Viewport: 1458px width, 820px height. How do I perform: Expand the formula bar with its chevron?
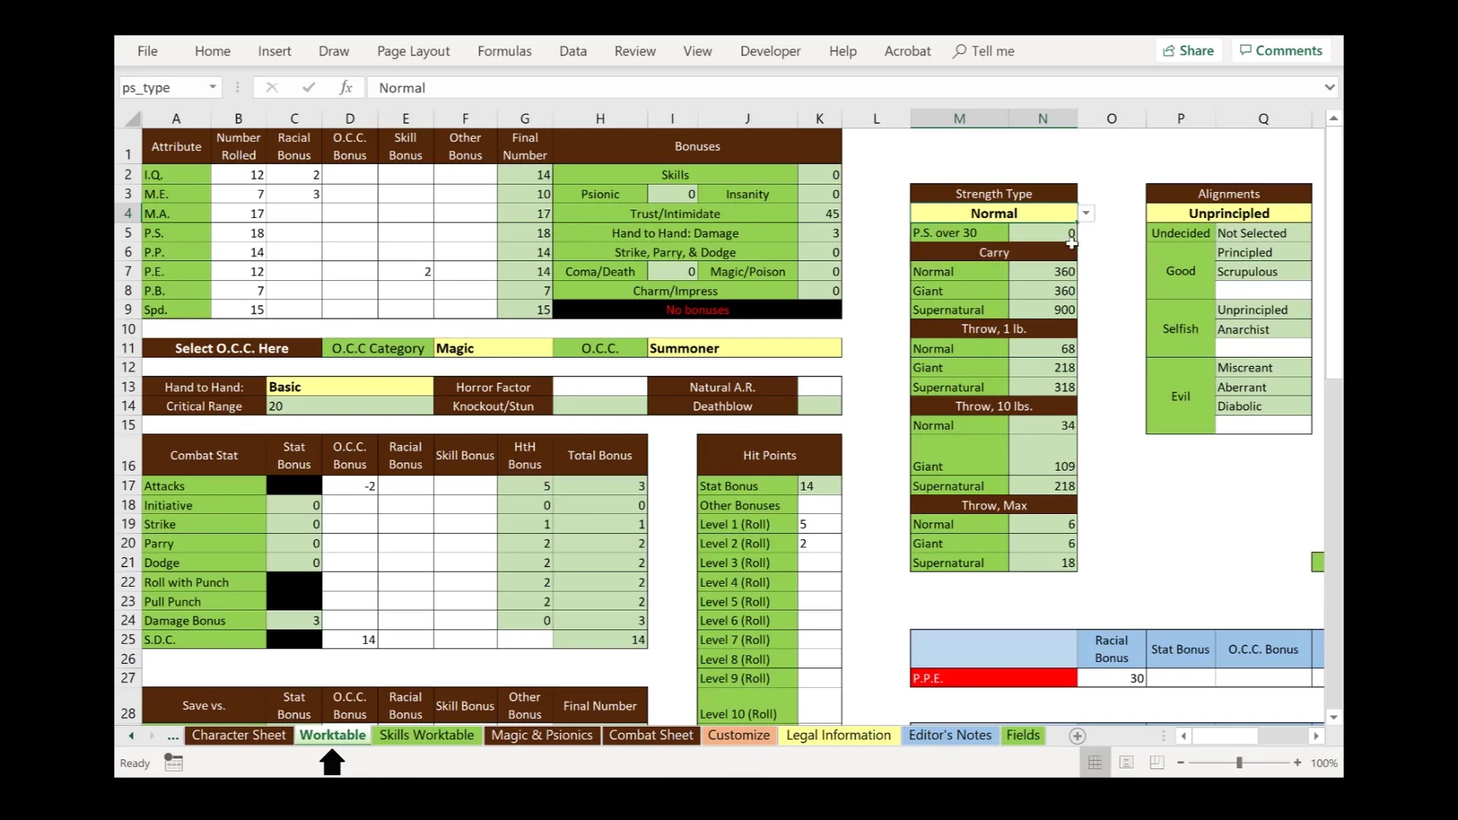click(x=1330, y=87)
